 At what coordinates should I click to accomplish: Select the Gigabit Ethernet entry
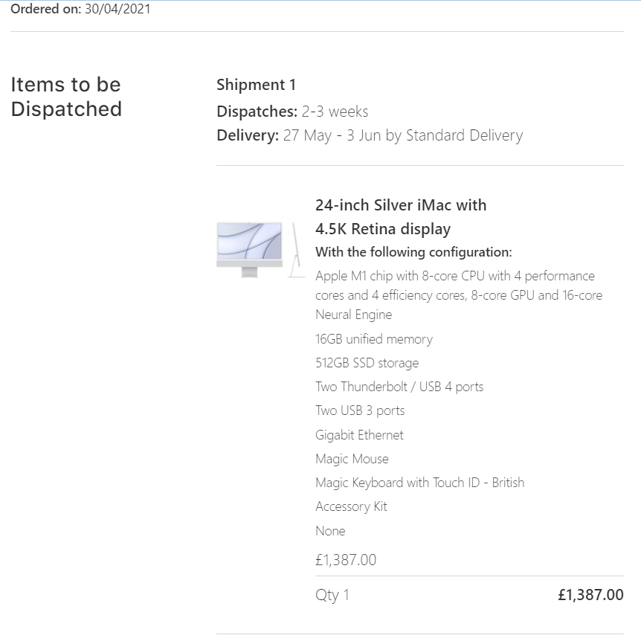tap(359, 435)
